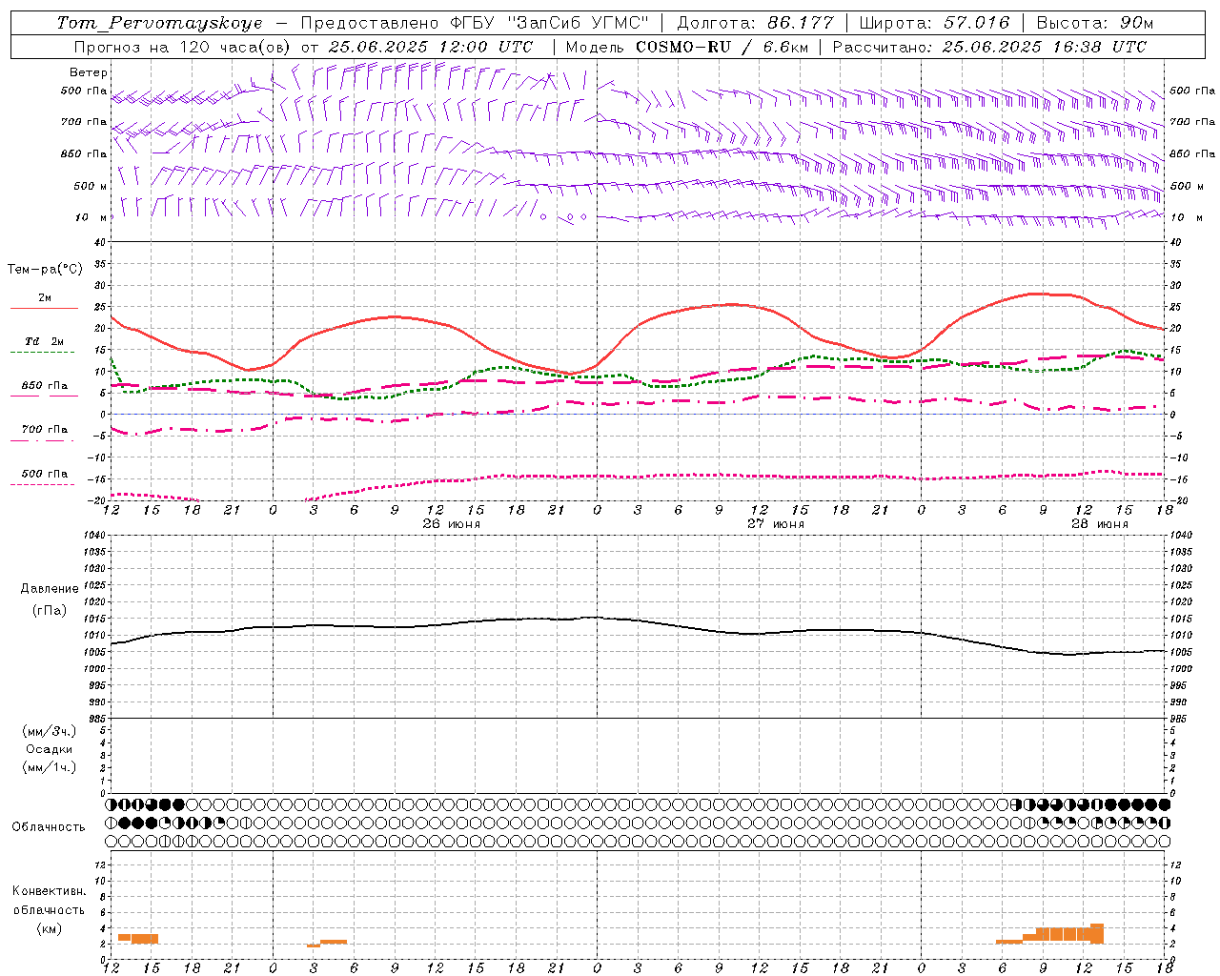Click the orange convective bar on 25 June

tap(138, 939)
